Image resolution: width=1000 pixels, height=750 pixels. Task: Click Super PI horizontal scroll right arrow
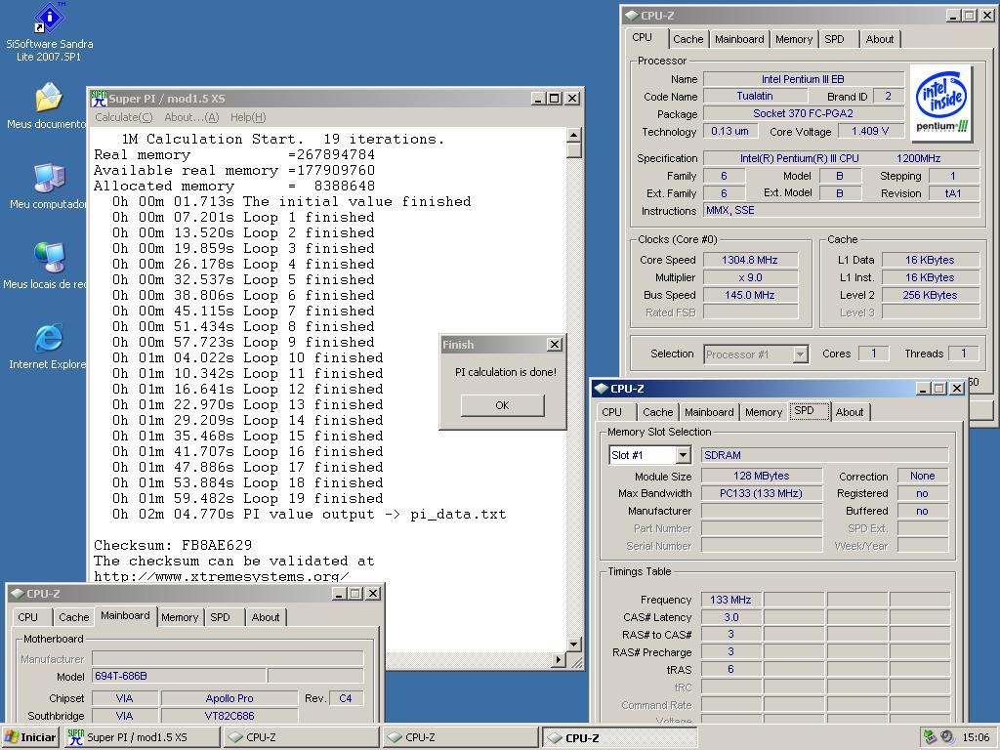(558, 660)
